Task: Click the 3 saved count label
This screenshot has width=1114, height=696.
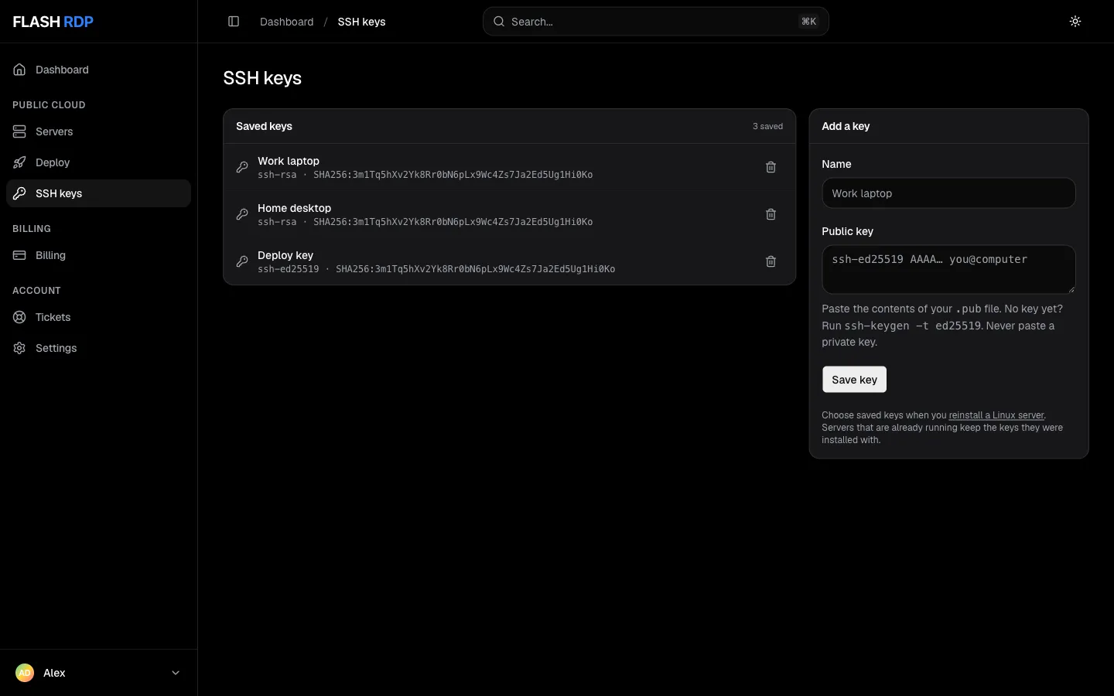Action: coord(767,126)
